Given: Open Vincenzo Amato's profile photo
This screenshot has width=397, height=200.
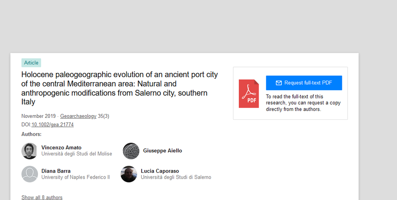Looking at the screenshot, I should coord(29,151).
